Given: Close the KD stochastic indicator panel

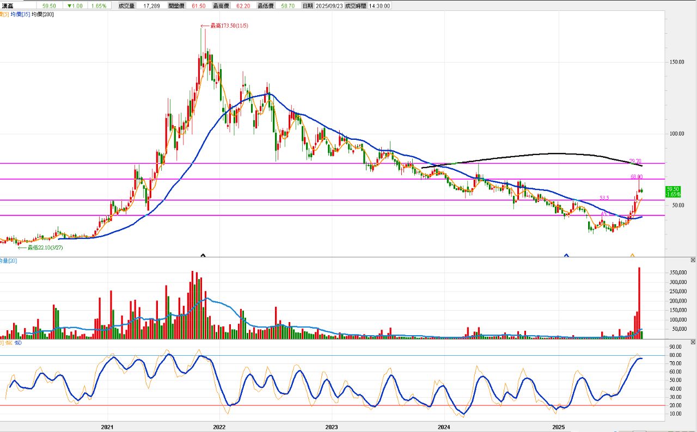Looking at the screenshot, I should tap(693, 342).
